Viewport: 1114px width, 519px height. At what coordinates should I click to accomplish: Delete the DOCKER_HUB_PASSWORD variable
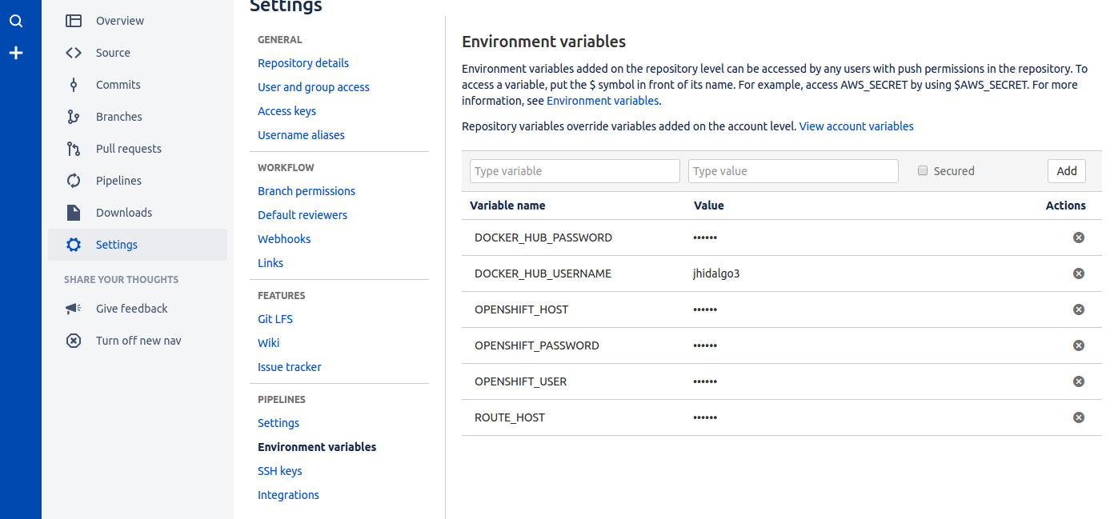[x=1078, y=238]
